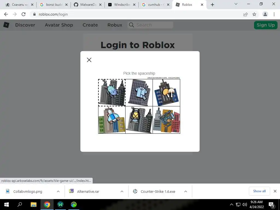Screen dimensions: 280x210
Task: Close the MalwareDatabase tab
Action: coord(100,5)
